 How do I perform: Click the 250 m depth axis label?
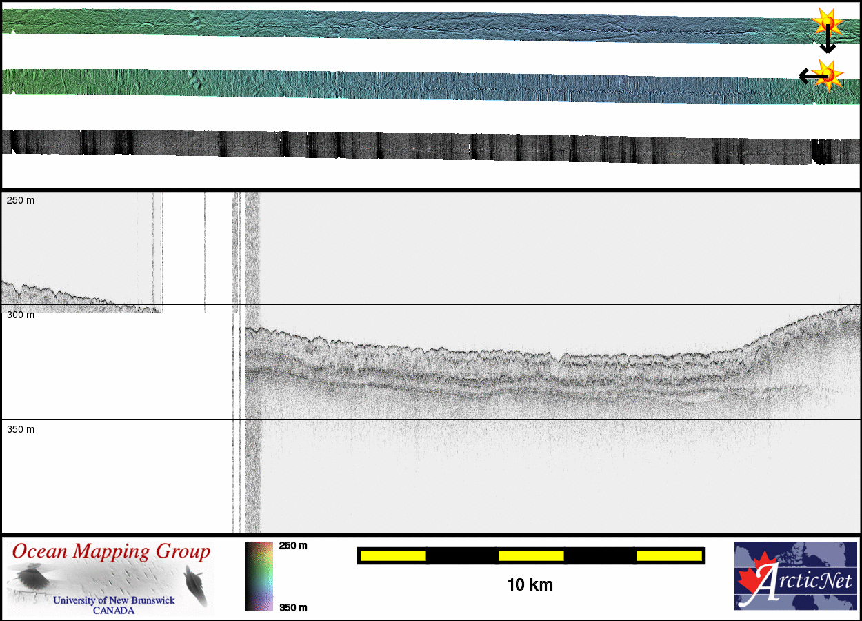click(x=20, y=200)
